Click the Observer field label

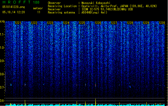(54, 3)
